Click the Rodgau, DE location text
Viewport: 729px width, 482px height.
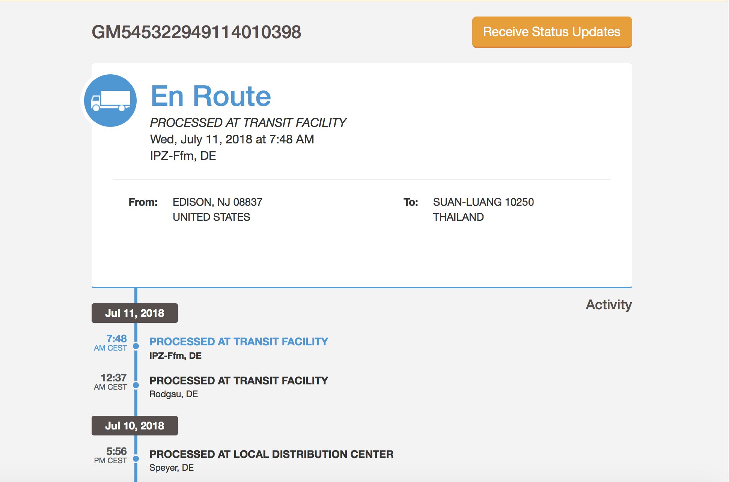(x=173, y=394)
